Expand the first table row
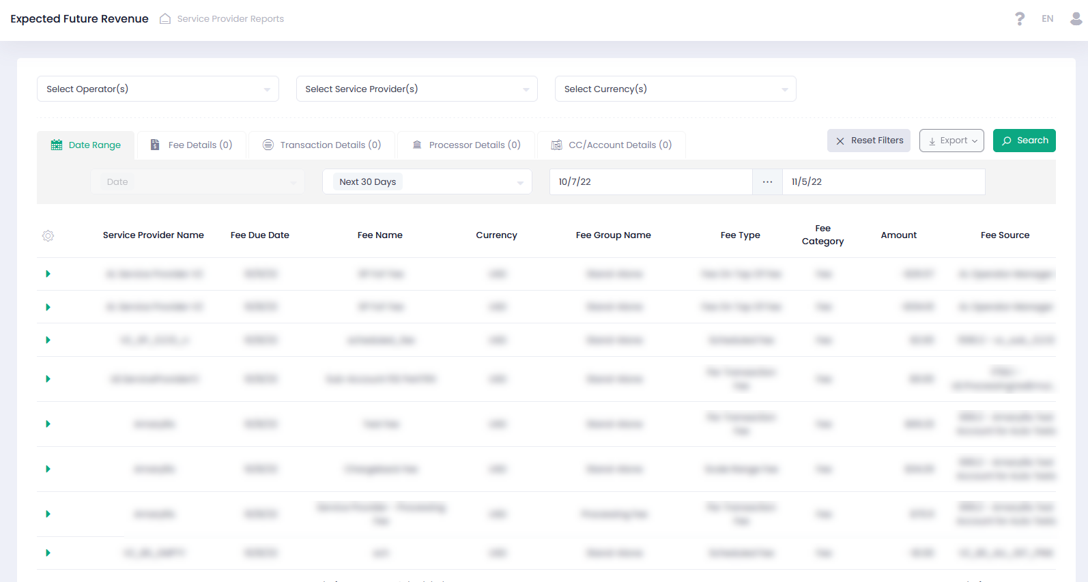This screenshot has width=1088, height=582. click(x=48, y=274)
